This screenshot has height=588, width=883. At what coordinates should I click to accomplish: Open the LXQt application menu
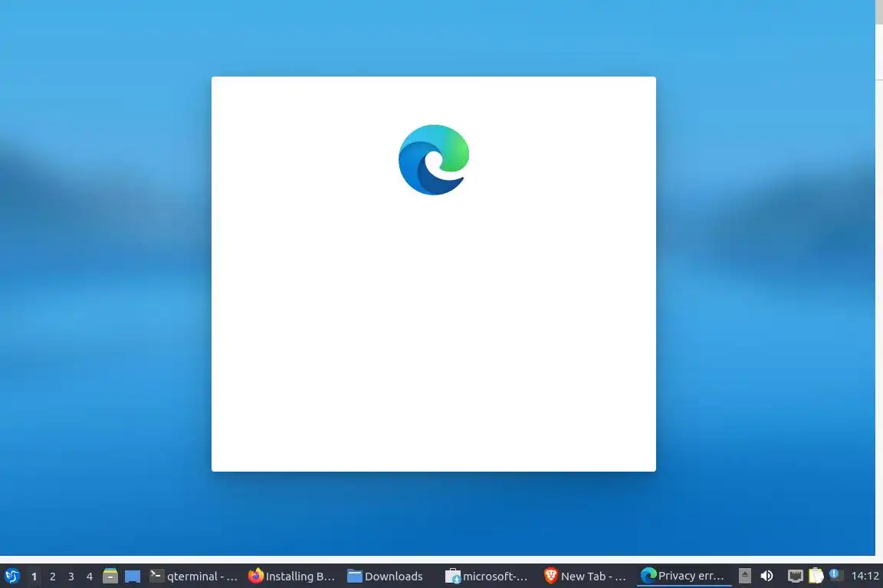tap(11, 576)
